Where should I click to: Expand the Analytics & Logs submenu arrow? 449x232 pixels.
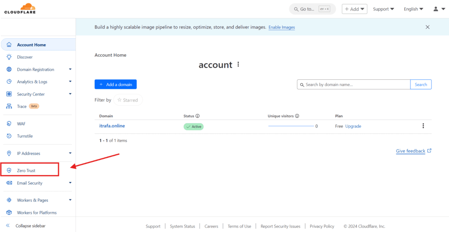[x=70, y=82]
